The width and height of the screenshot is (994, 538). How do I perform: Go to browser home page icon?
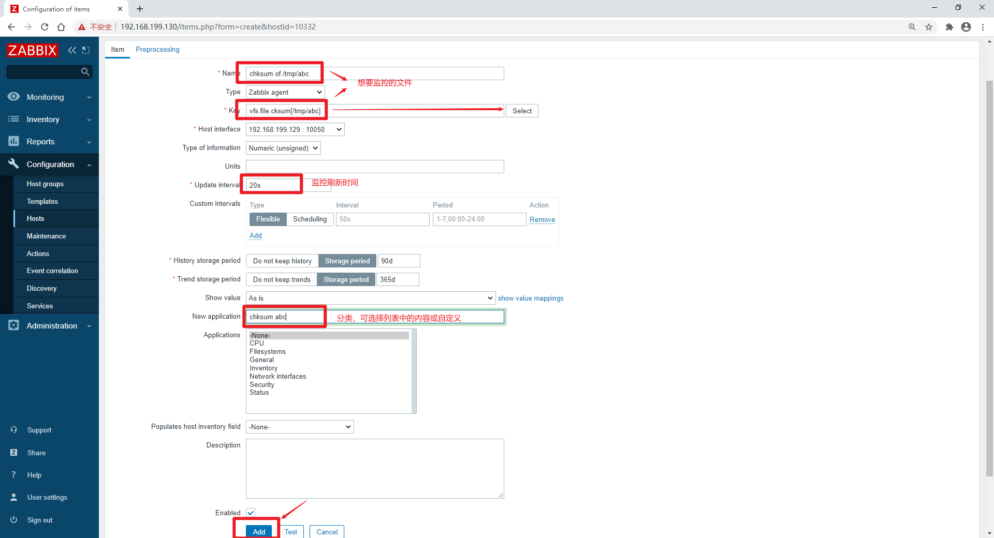pyautogui.click(x=61, y=27)
